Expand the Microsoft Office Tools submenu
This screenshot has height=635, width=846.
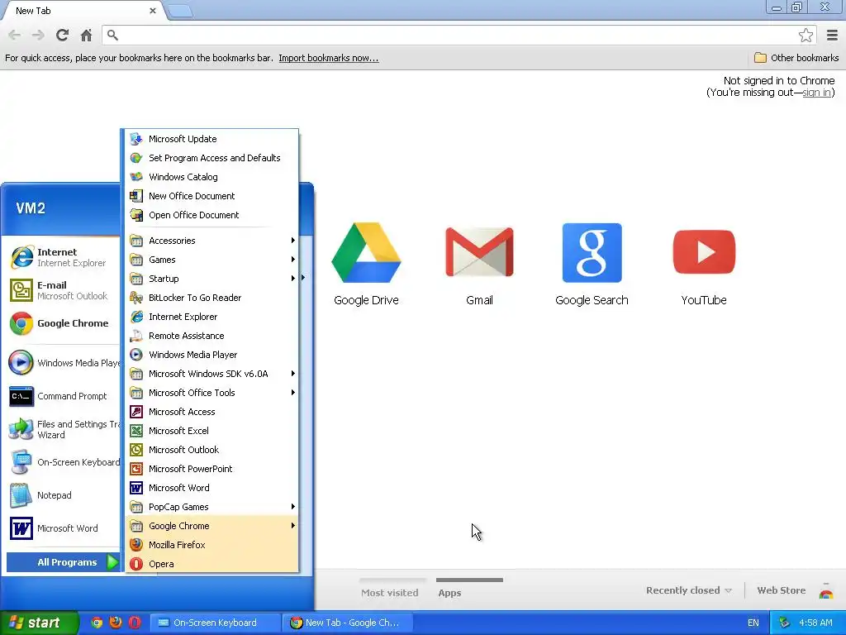[212, 393]
